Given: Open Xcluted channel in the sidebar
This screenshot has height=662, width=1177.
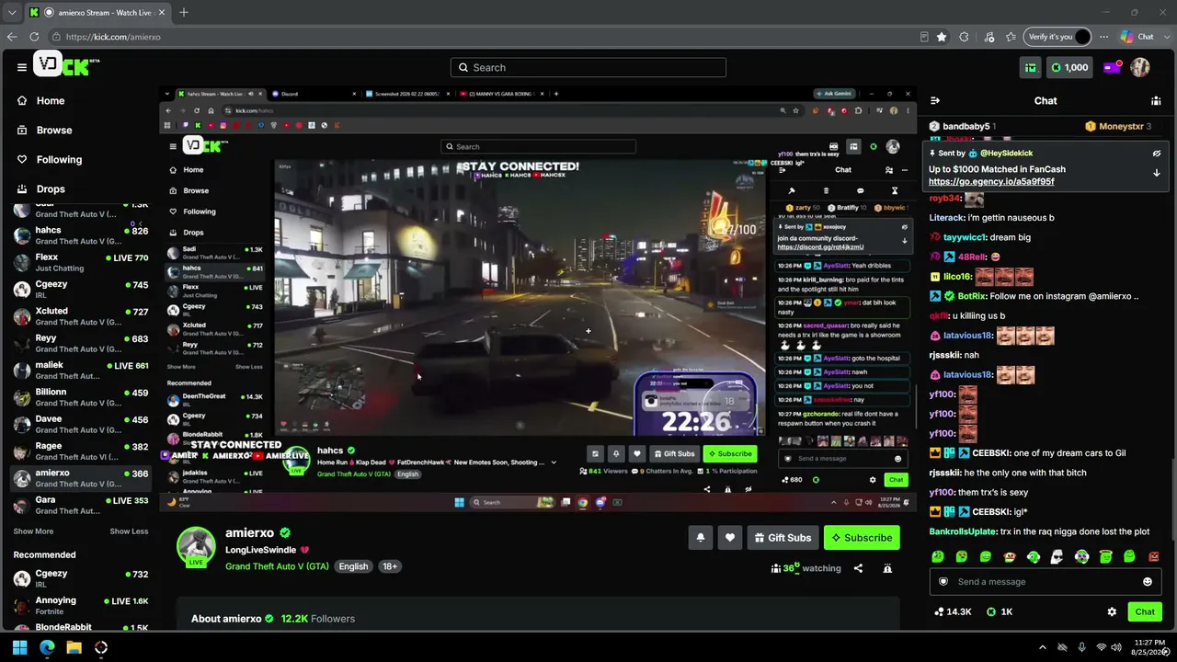Looking at the screenshot, I should tap(81, 316).
